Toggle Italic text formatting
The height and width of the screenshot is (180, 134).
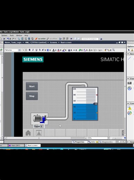click(33, 50)
